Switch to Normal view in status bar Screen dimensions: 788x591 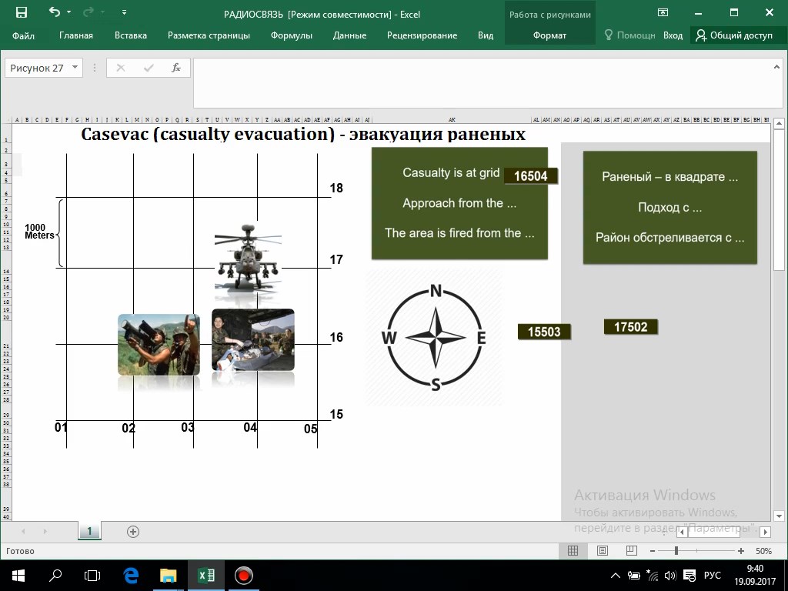(573, 551)
